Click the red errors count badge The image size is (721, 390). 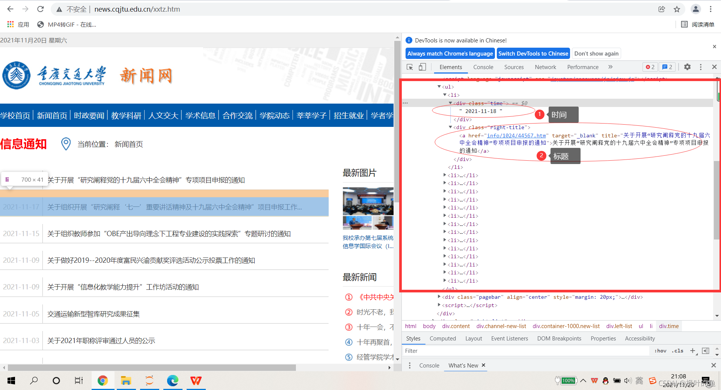point(650,67)
